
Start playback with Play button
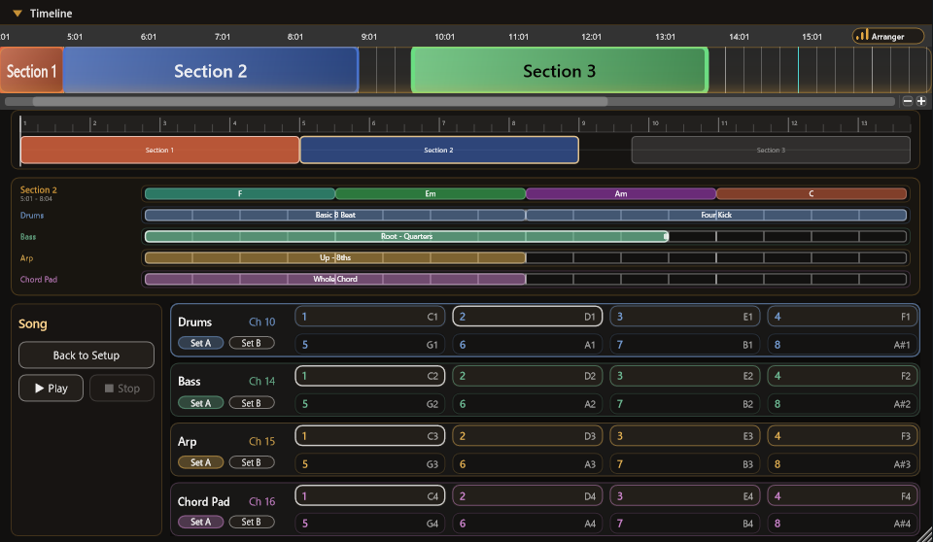point(52,388)
